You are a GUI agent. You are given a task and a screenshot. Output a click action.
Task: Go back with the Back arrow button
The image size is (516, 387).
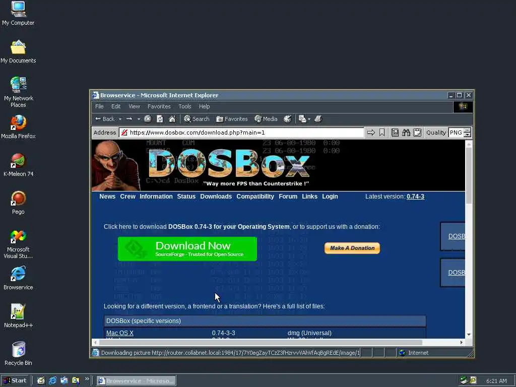pos(105,119)
